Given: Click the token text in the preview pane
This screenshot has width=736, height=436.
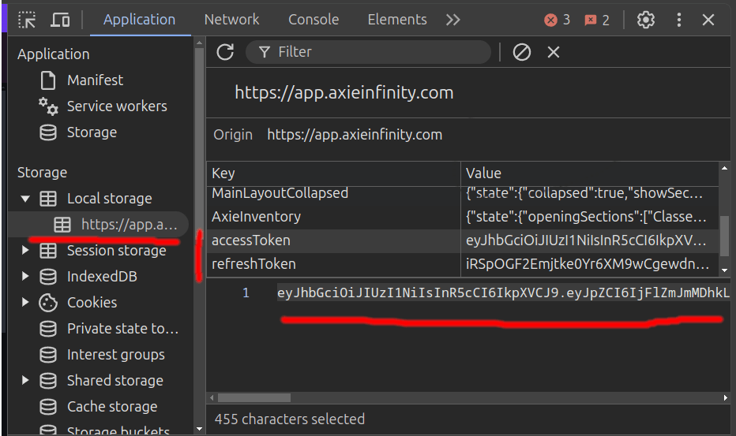Looking at the screenshot, I should point(503,293).
